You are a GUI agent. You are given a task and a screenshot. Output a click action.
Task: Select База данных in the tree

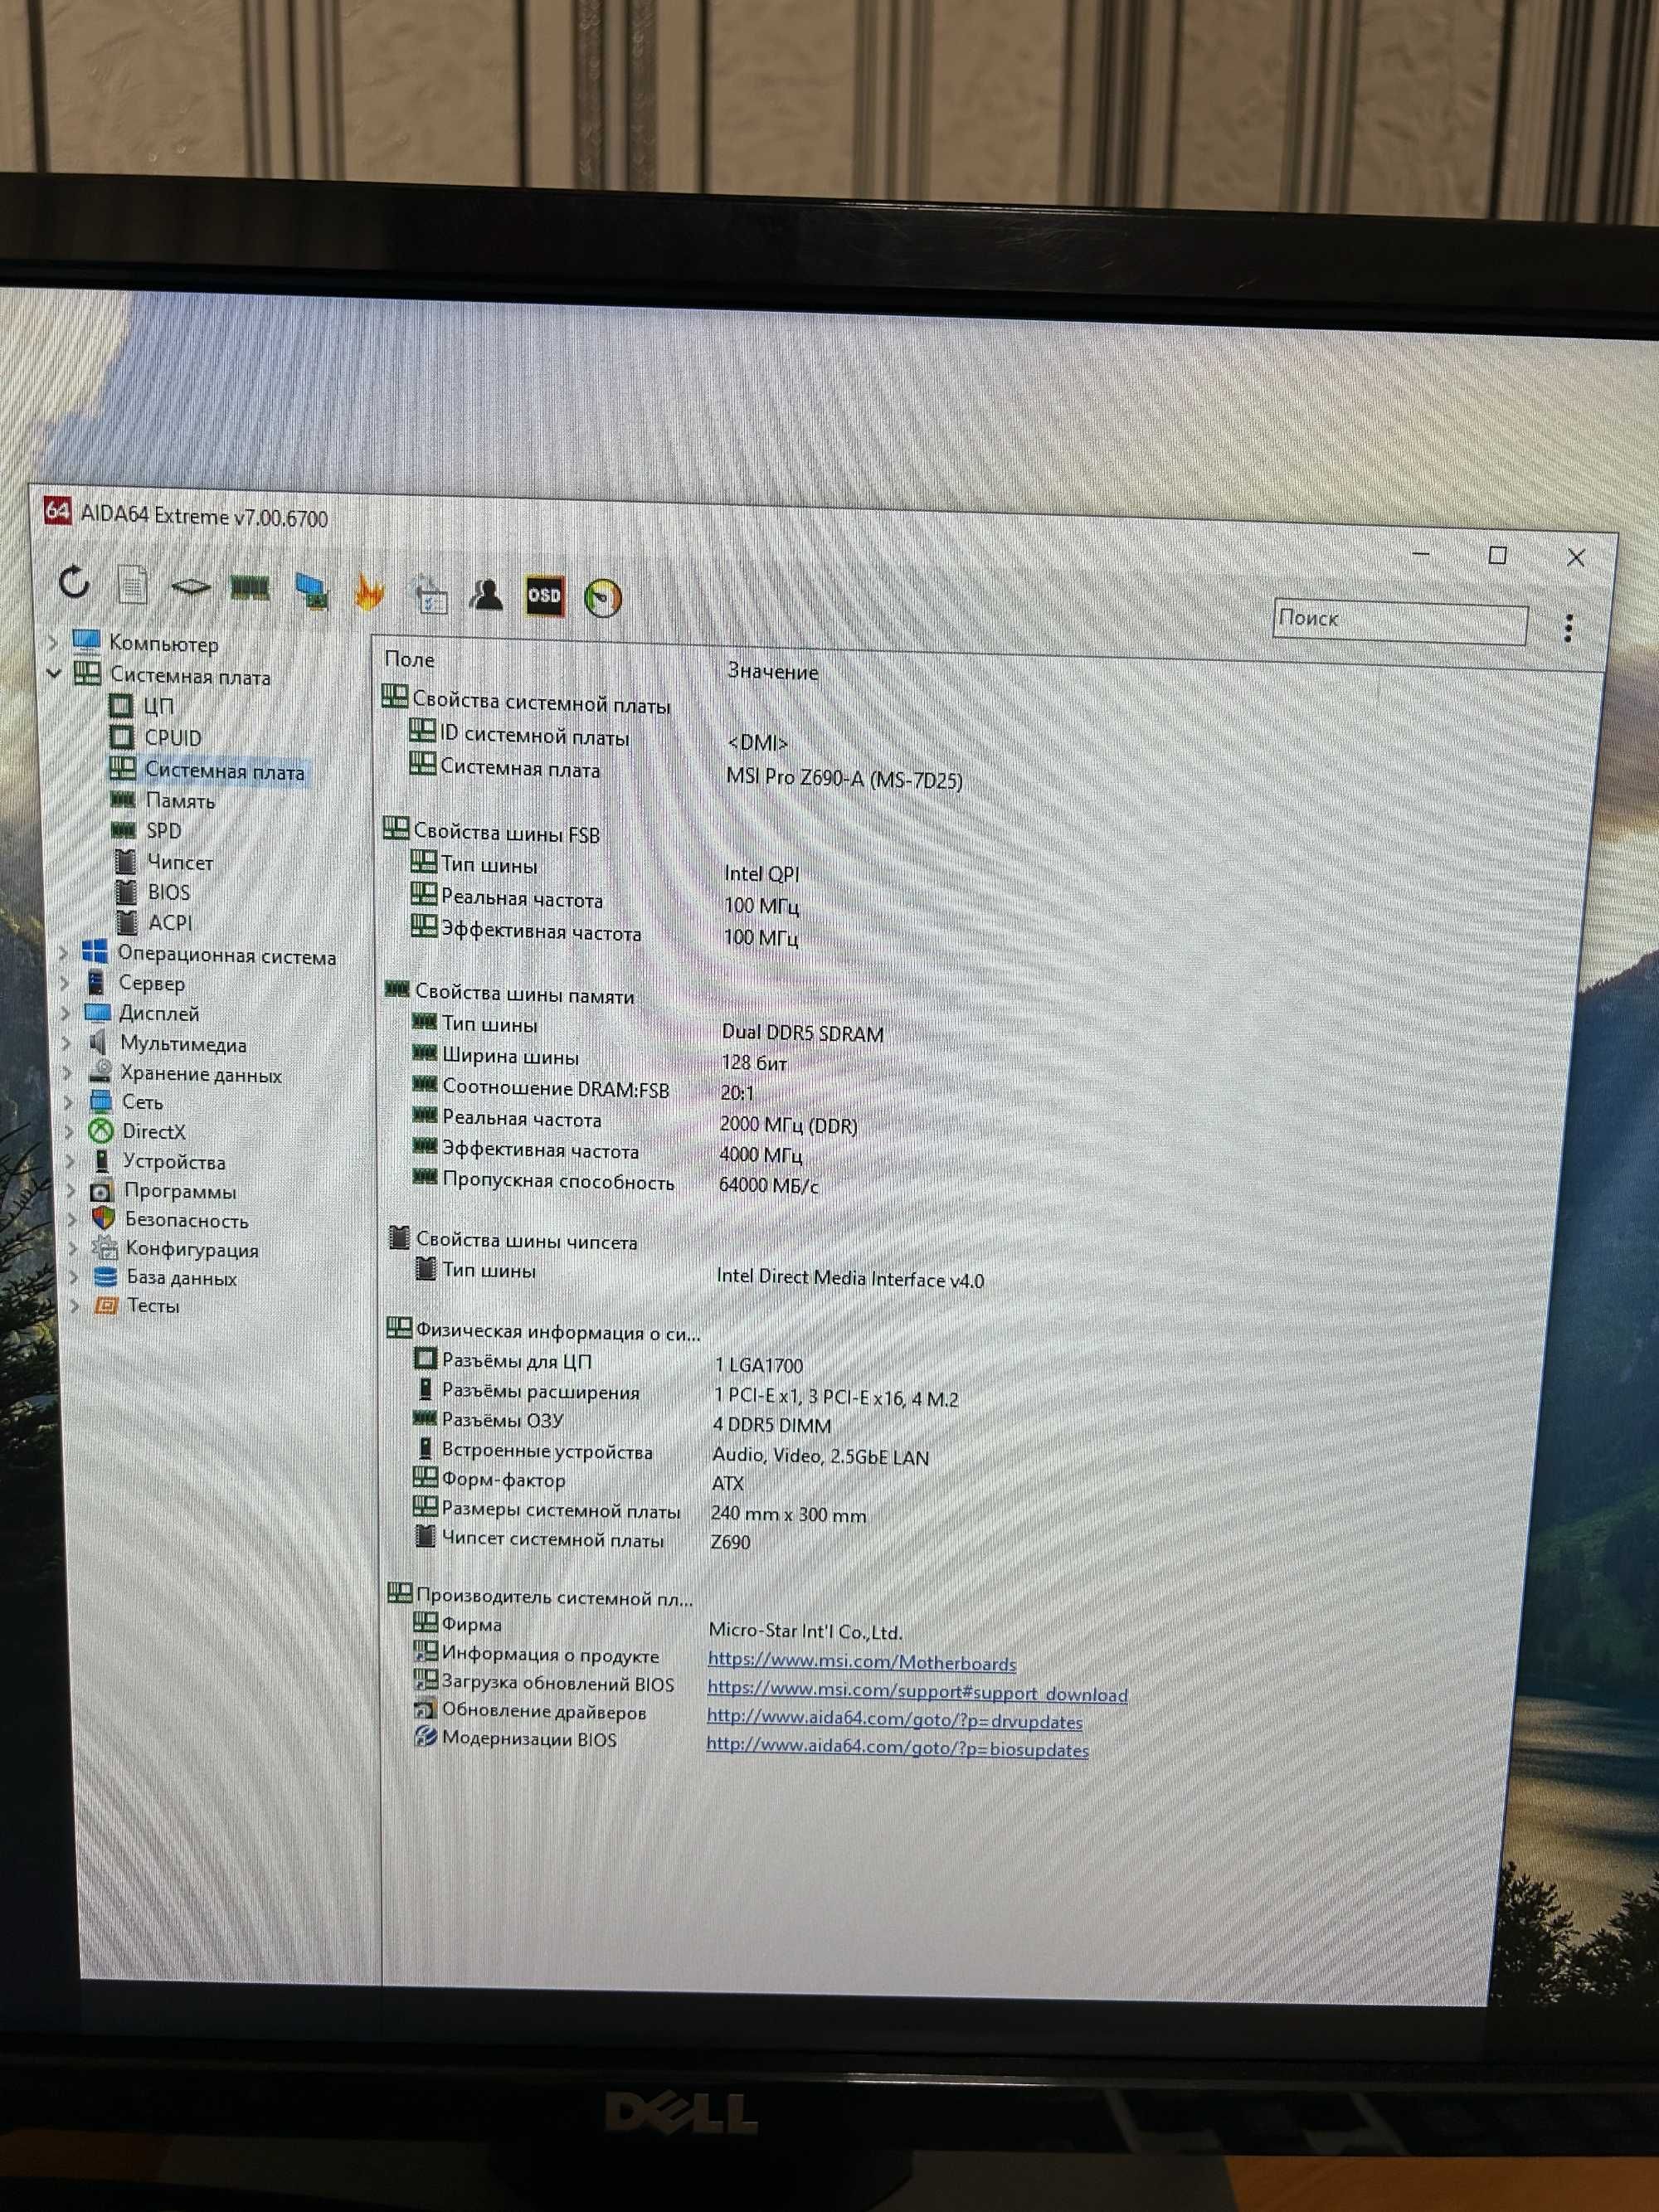point(181,1278)
